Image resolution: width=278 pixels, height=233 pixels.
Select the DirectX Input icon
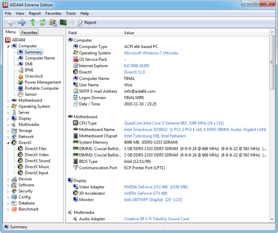(20, 173)
